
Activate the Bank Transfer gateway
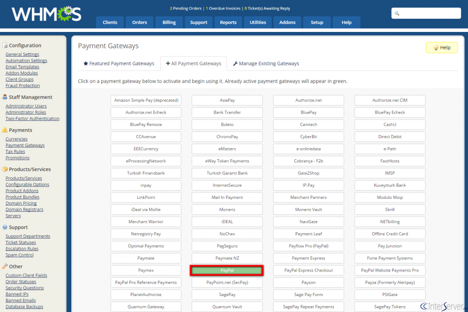point(227,112)
